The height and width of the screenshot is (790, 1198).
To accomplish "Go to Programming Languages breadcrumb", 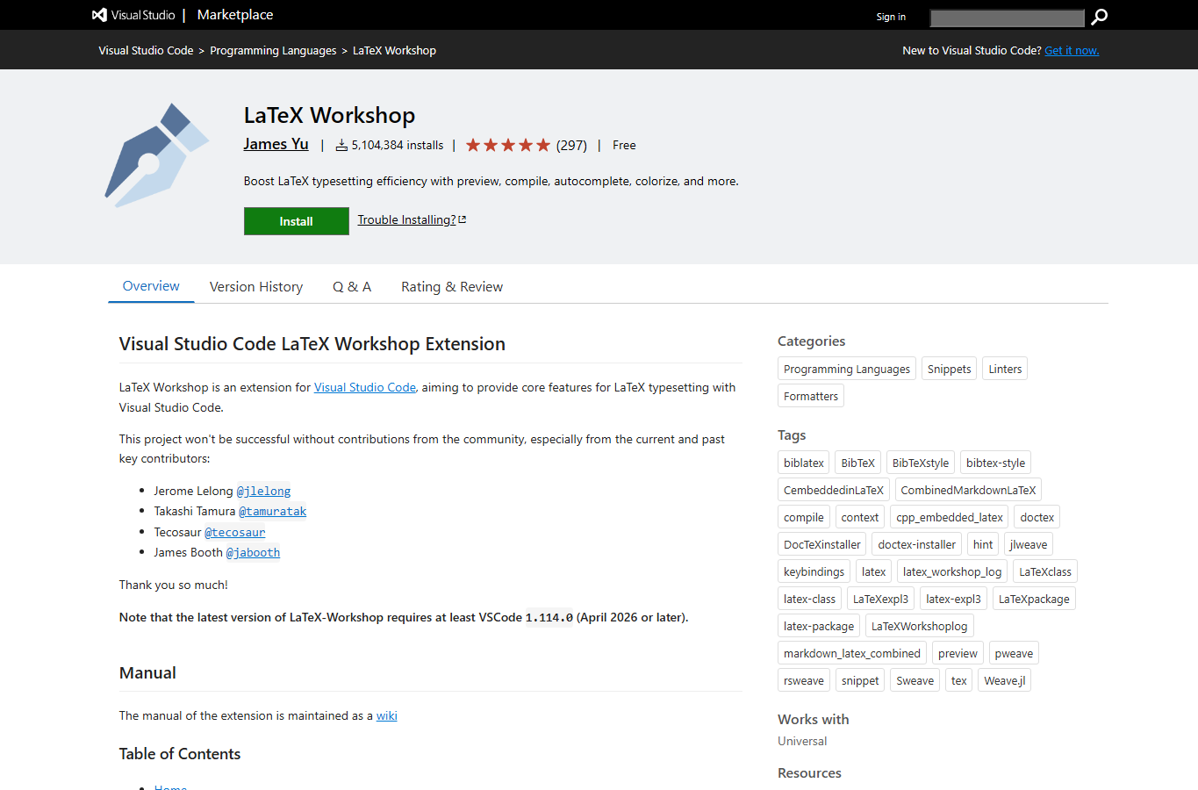I will click(273, 50).
